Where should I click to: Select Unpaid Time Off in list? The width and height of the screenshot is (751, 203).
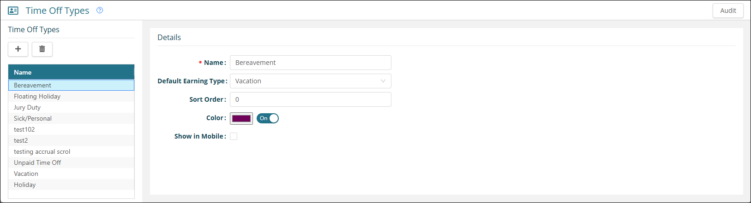click(x=37, y=162)
